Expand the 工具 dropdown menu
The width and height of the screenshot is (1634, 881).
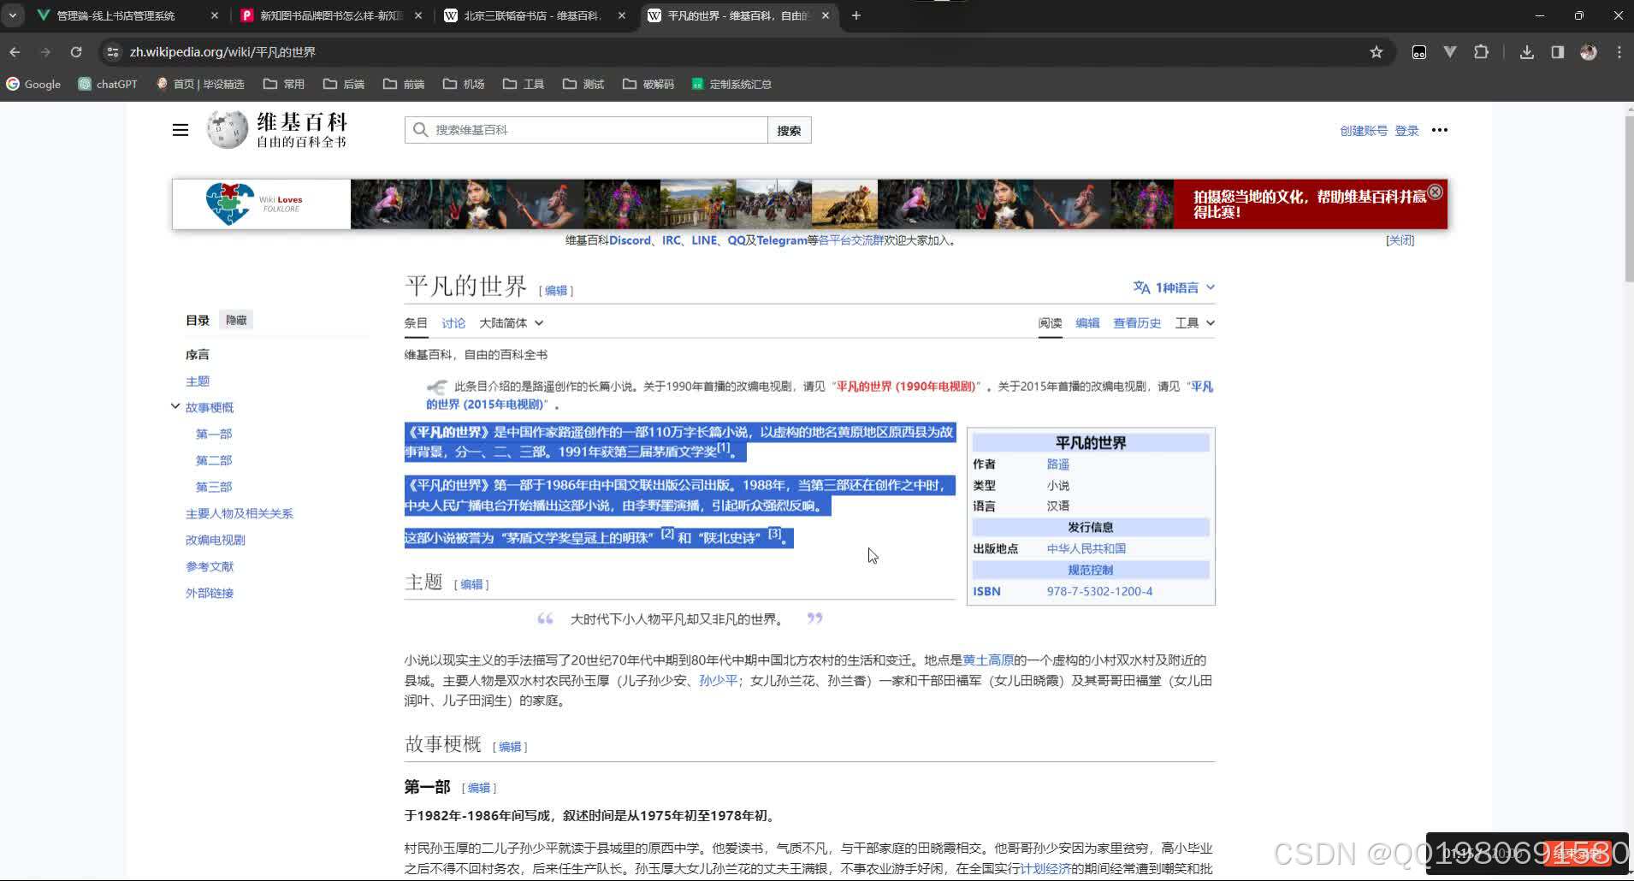click(x=1193, y=322)
